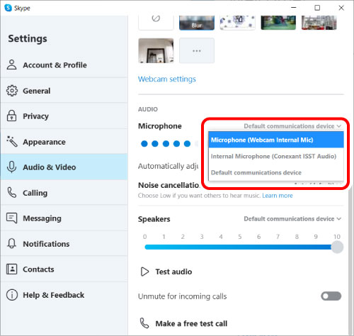Select the green scene background thumbnail
The image size is (354, 336).
278,23
